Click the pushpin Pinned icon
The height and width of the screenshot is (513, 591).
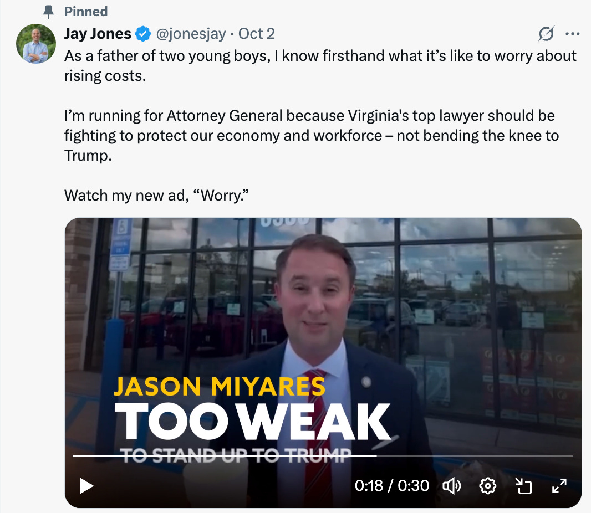(48, 12)
